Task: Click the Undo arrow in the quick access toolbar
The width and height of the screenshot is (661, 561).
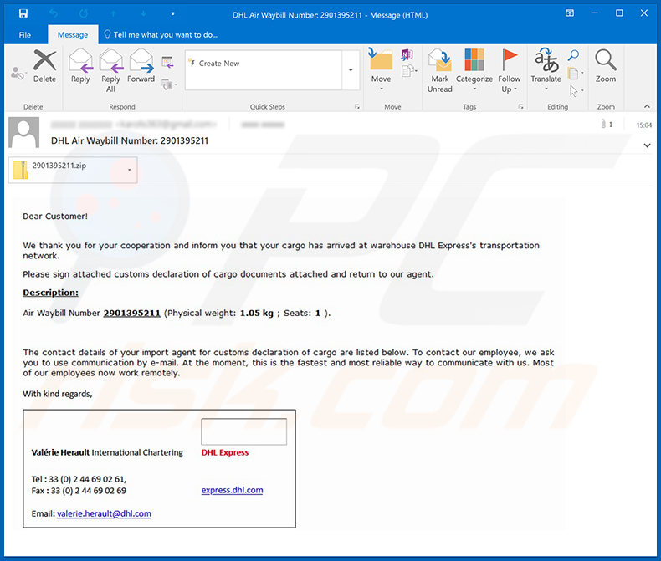Action: click(54, 13)
